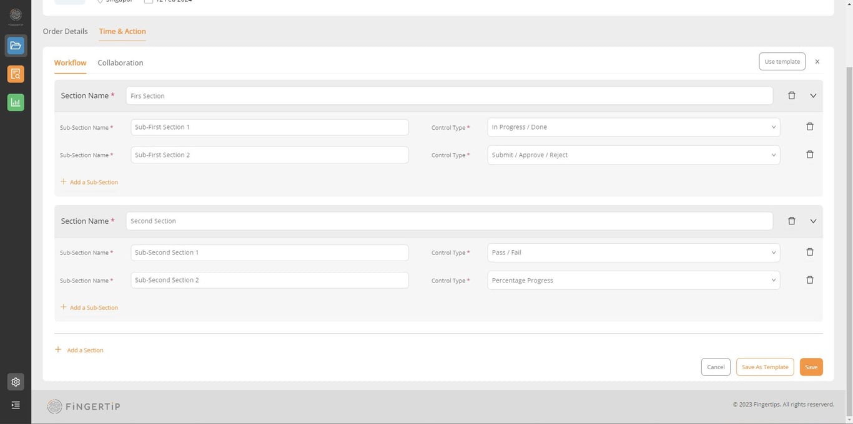Select the Workflow tab

pyautogui.click(x=70, y=63)
